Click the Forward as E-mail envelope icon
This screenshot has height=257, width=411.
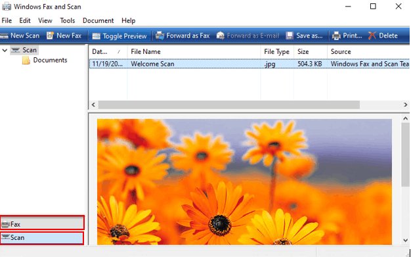[x=221, y=35]
